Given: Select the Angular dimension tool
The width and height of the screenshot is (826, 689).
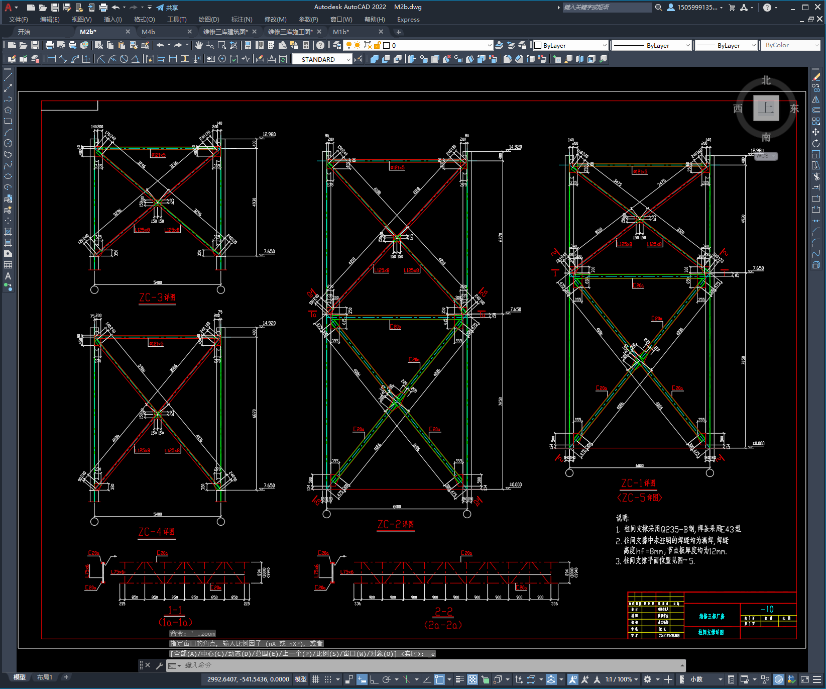Looking at the screenshot, I should pyautogui.click(x=135, y=59).
